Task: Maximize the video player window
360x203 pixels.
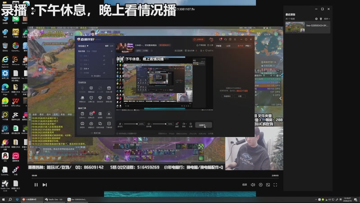Action: [322, 9]
